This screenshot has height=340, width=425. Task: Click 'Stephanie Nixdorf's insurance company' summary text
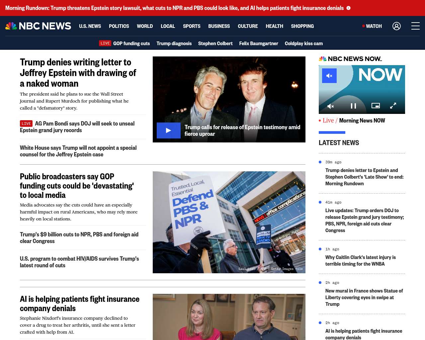(78, 325)
